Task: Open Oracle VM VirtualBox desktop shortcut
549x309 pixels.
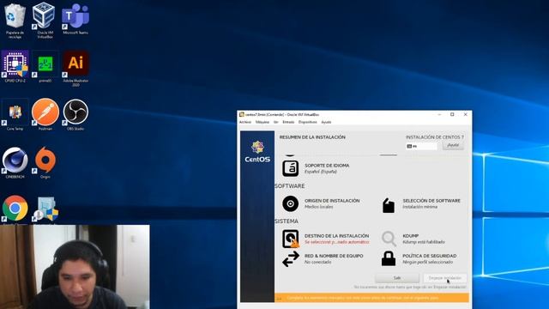Action: click(x=45, y=20)
